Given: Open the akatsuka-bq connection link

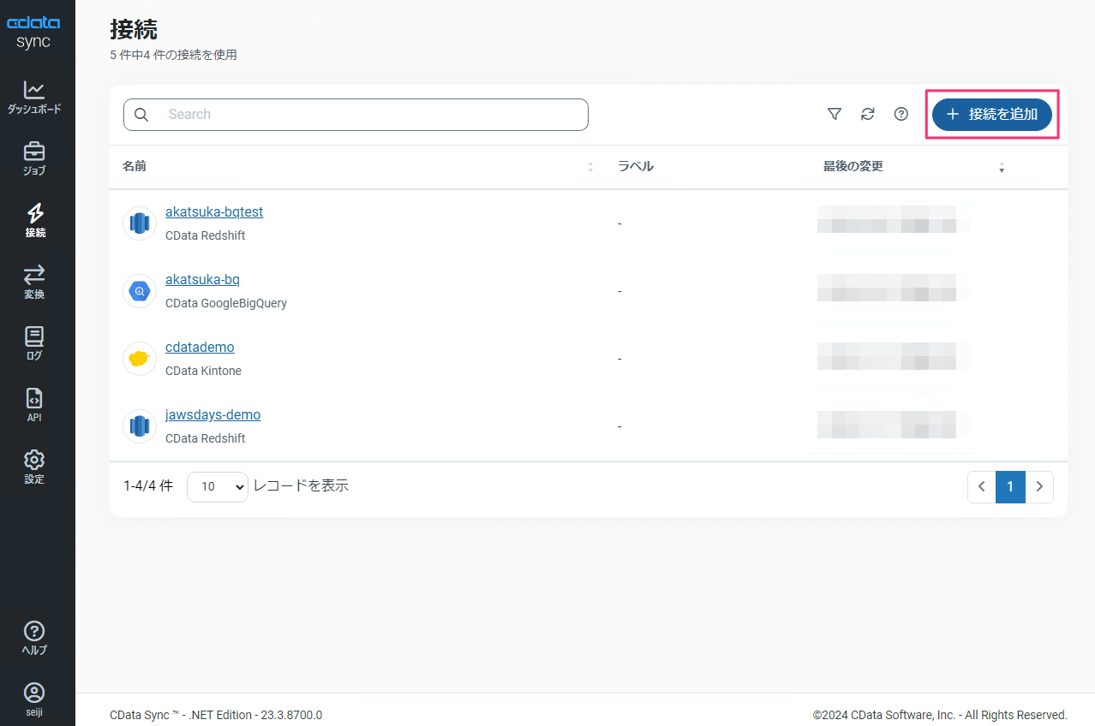Looking at the screenshot, I should [x=202, y=279].
